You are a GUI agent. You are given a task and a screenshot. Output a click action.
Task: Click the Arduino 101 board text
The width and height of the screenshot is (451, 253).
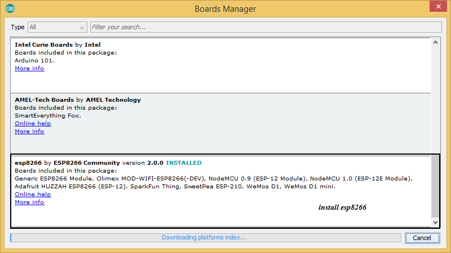point(34,61)
